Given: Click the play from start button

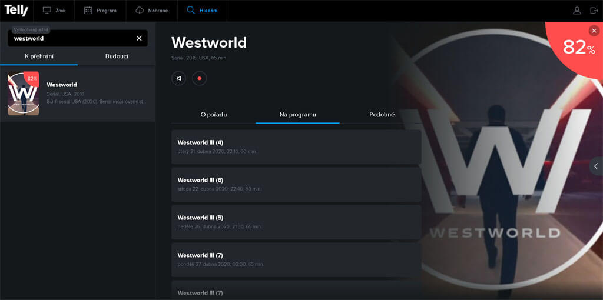Looking at the screenshot, I should [x=179, y=78].
